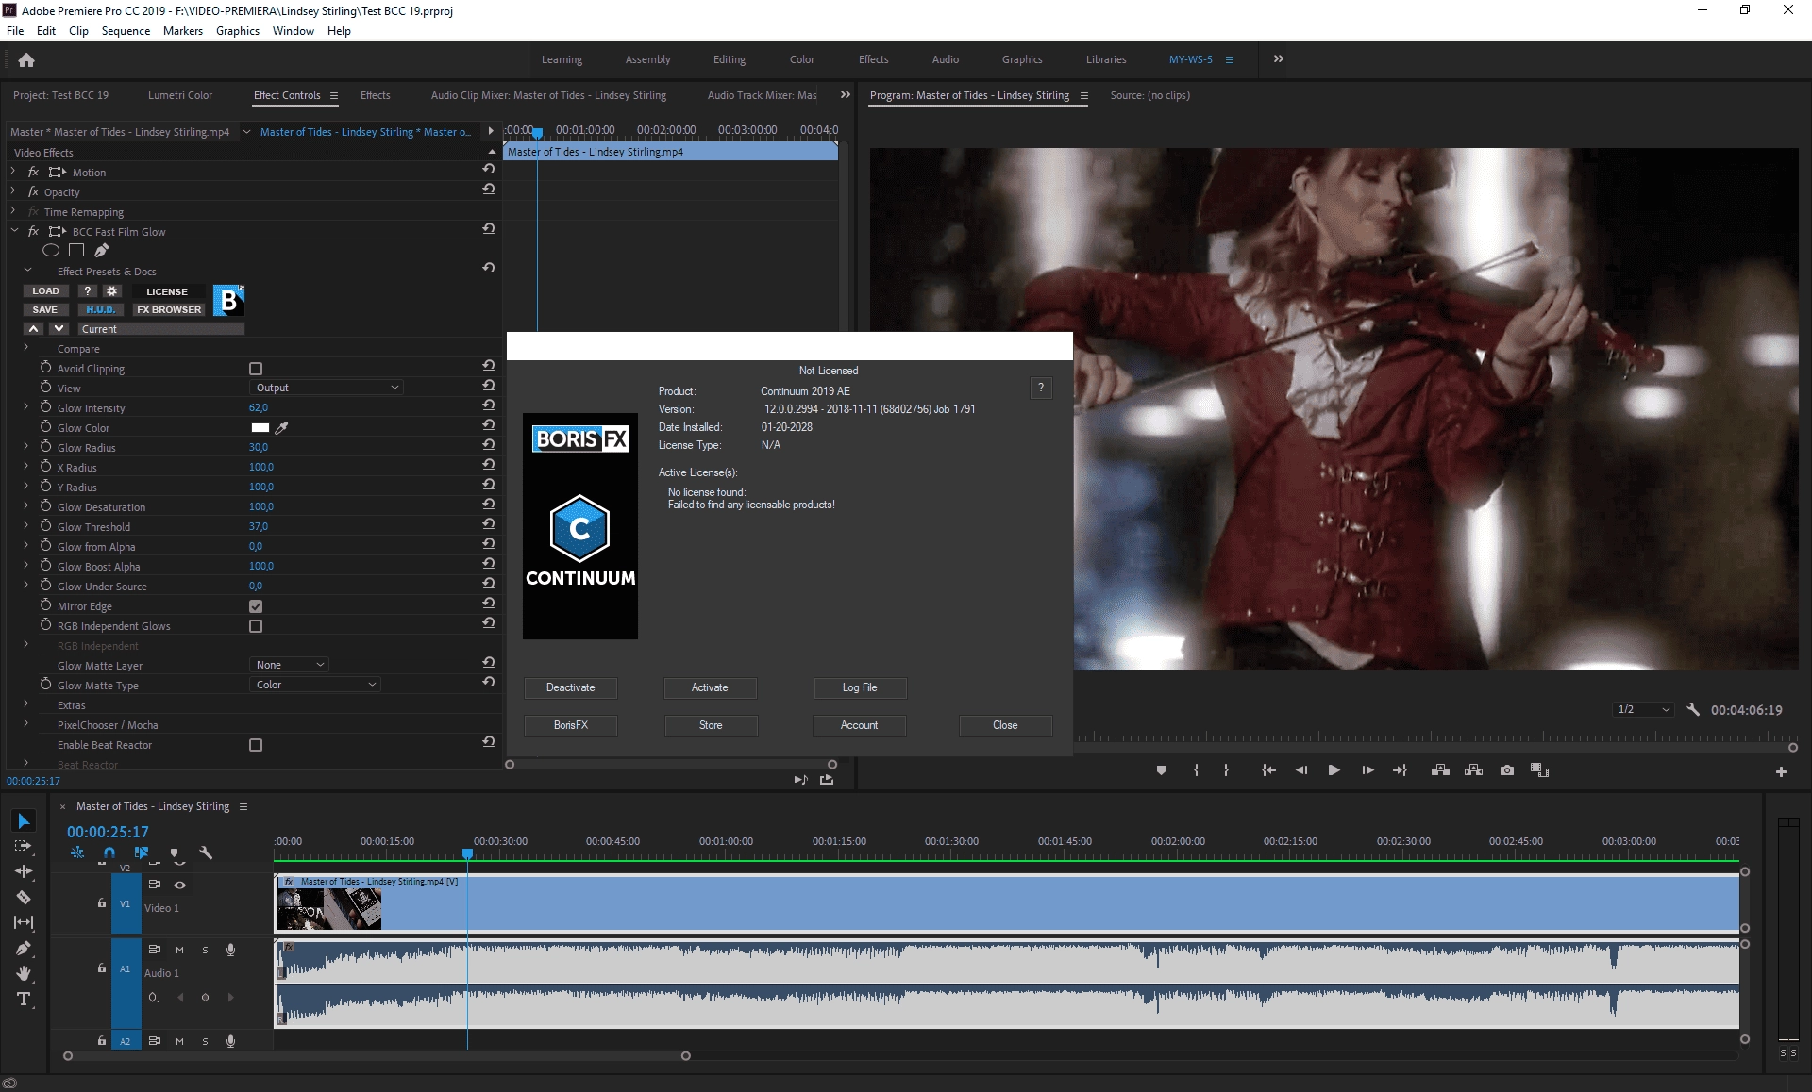Image resolution: width=1812 pixels, height=1092 pixels.
Task: Change playback resolution 1/2 dropdown
Action: [1642, 709]
